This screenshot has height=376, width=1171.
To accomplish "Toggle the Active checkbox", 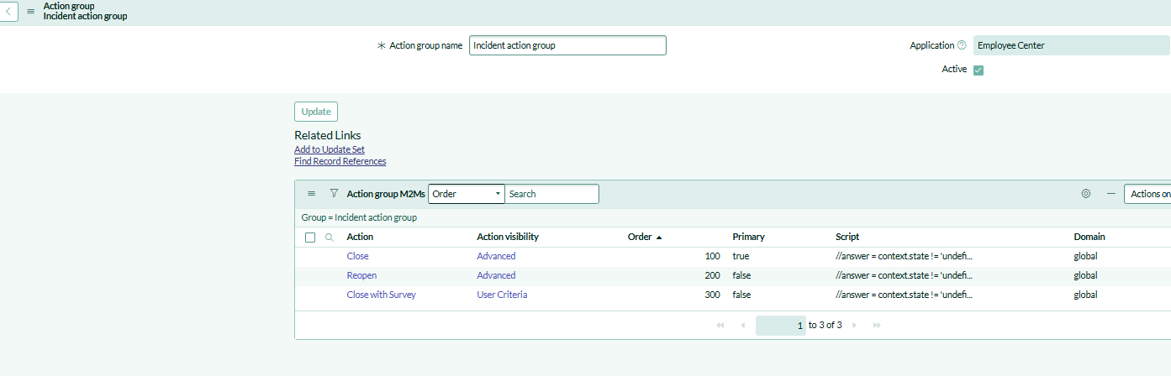I will tap(978, 70).
